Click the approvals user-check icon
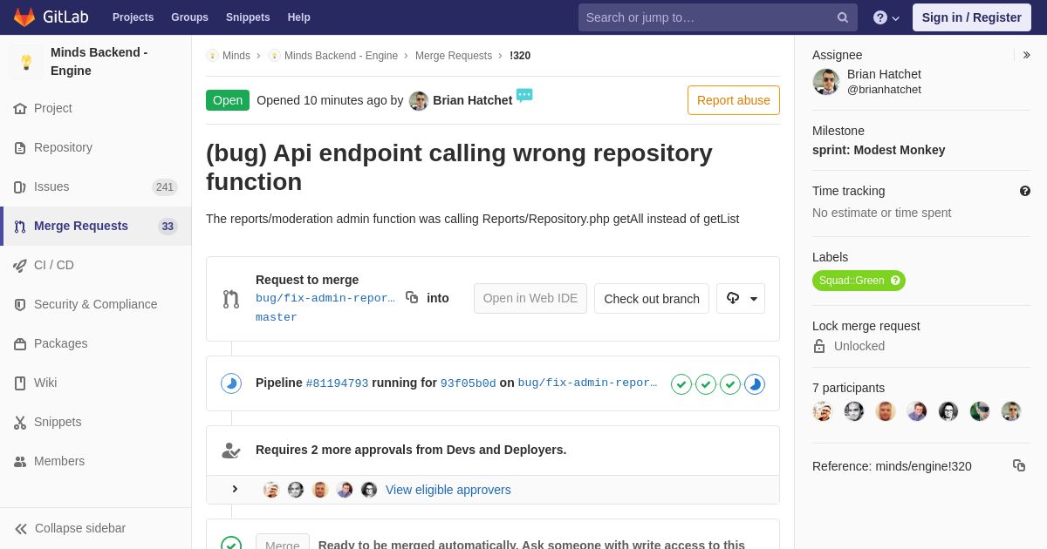1047x549 pixels. (231, 451)
